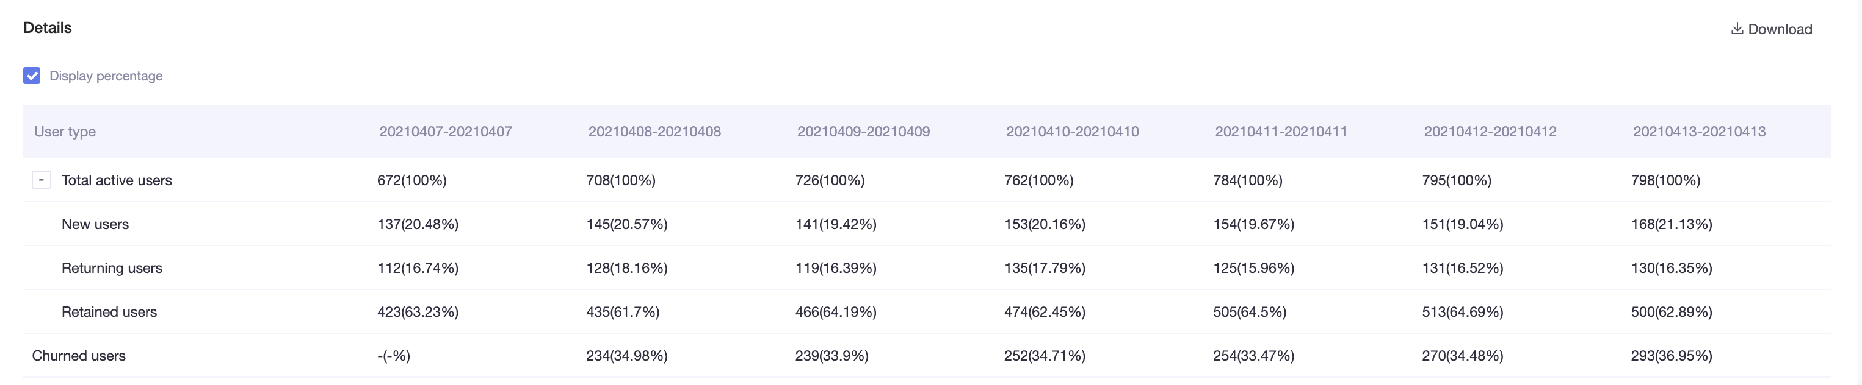Click the 798(100%) total users cell

(1665, 180)
